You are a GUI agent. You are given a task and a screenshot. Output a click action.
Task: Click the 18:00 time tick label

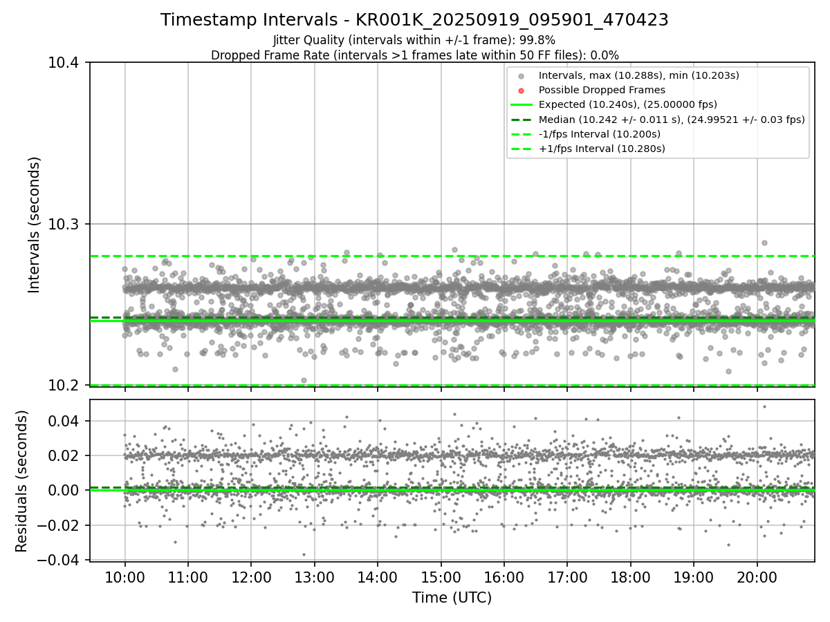(630, 577)
